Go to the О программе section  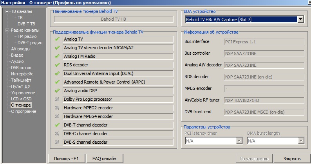click(x=24, y=111)
